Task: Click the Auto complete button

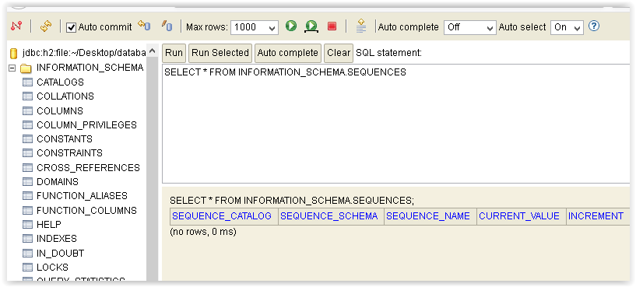Action: 288,53
